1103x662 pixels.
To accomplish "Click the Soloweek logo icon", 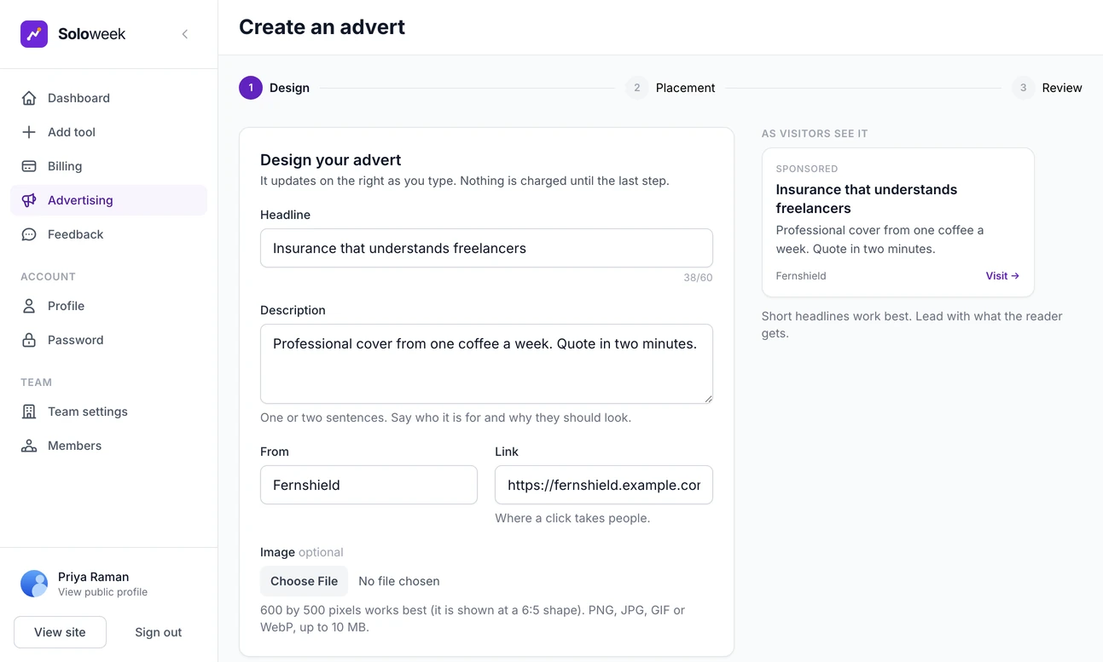I will coord(34,34).
